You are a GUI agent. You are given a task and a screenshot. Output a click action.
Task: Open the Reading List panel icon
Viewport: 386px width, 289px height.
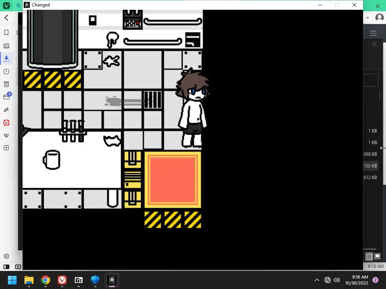click(6, 46)
